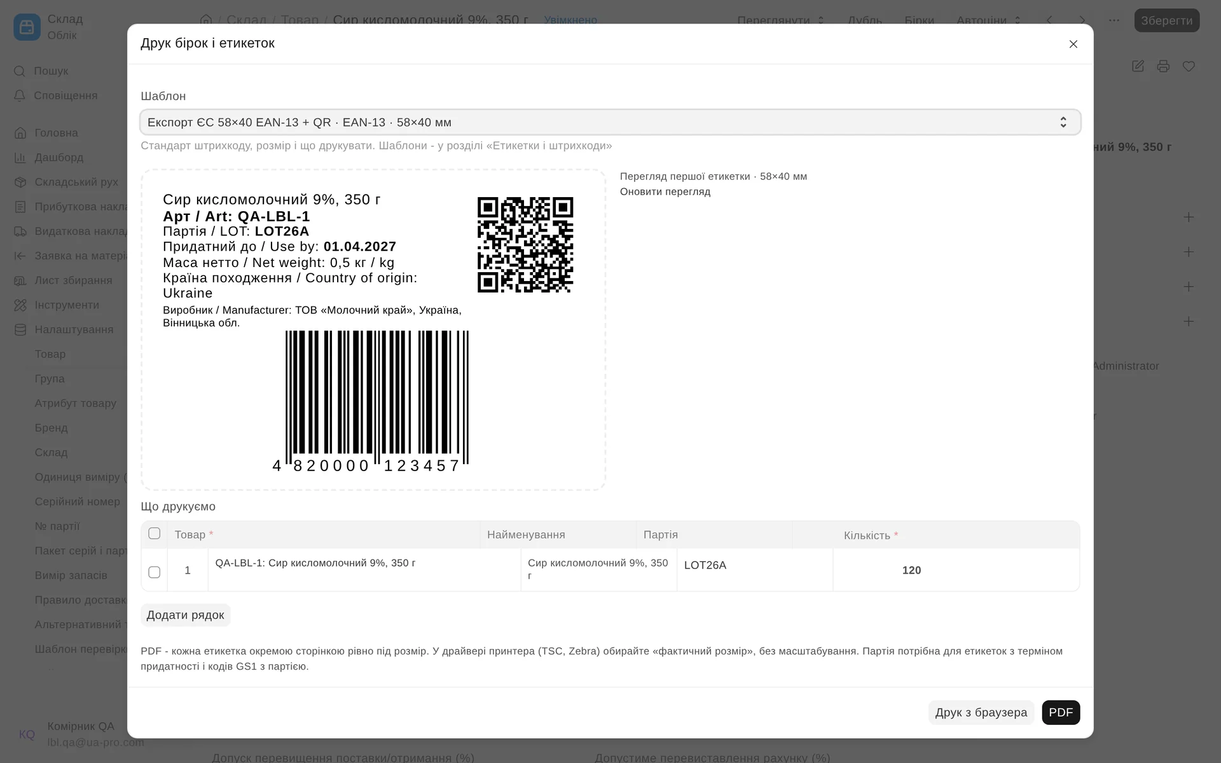Expand Налаштування section in sidebar
1221x763 pixels.
click(64, 329)
